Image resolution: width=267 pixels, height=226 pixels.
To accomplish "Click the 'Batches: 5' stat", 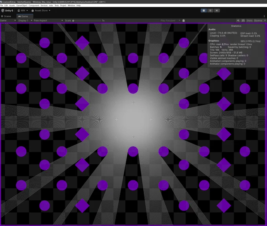I will (x=216, y=47).
